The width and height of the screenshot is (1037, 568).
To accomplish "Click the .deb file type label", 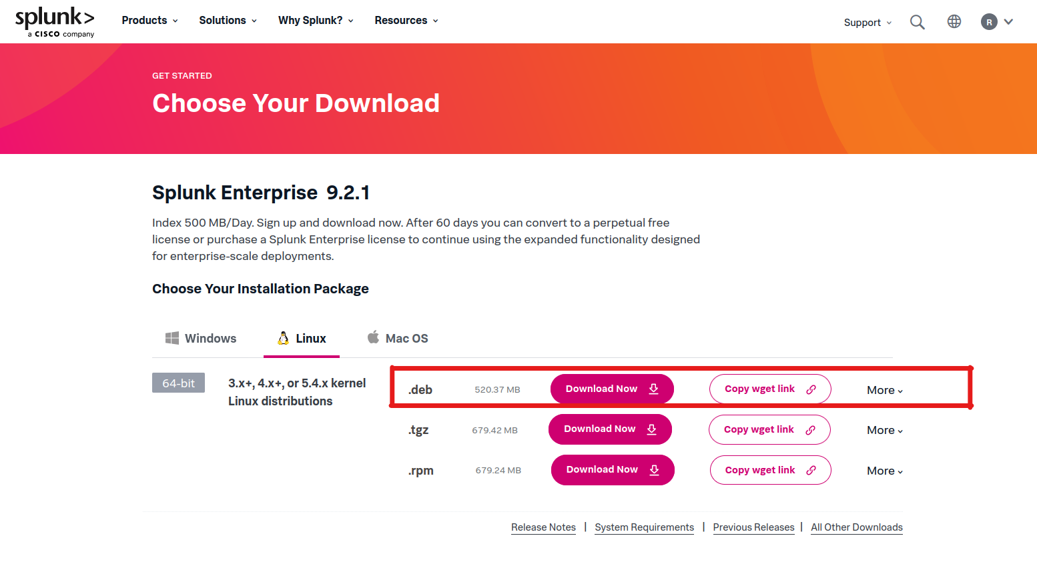I will point(420,389).
